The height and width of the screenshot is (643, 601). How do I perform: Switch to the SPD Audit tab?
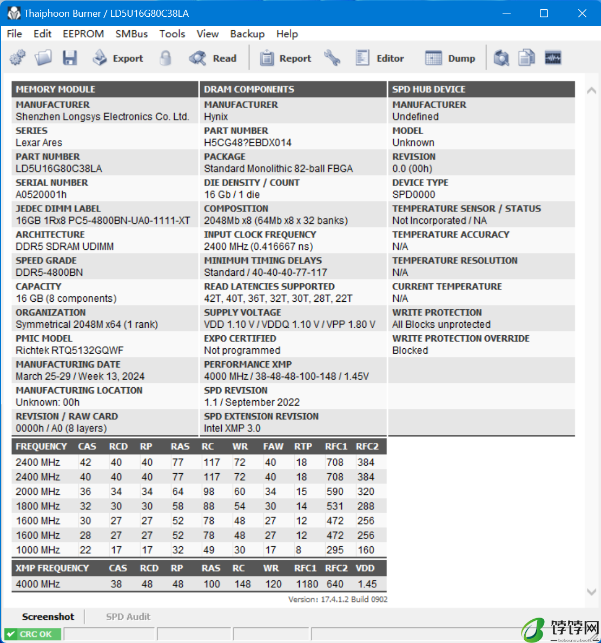128,617
